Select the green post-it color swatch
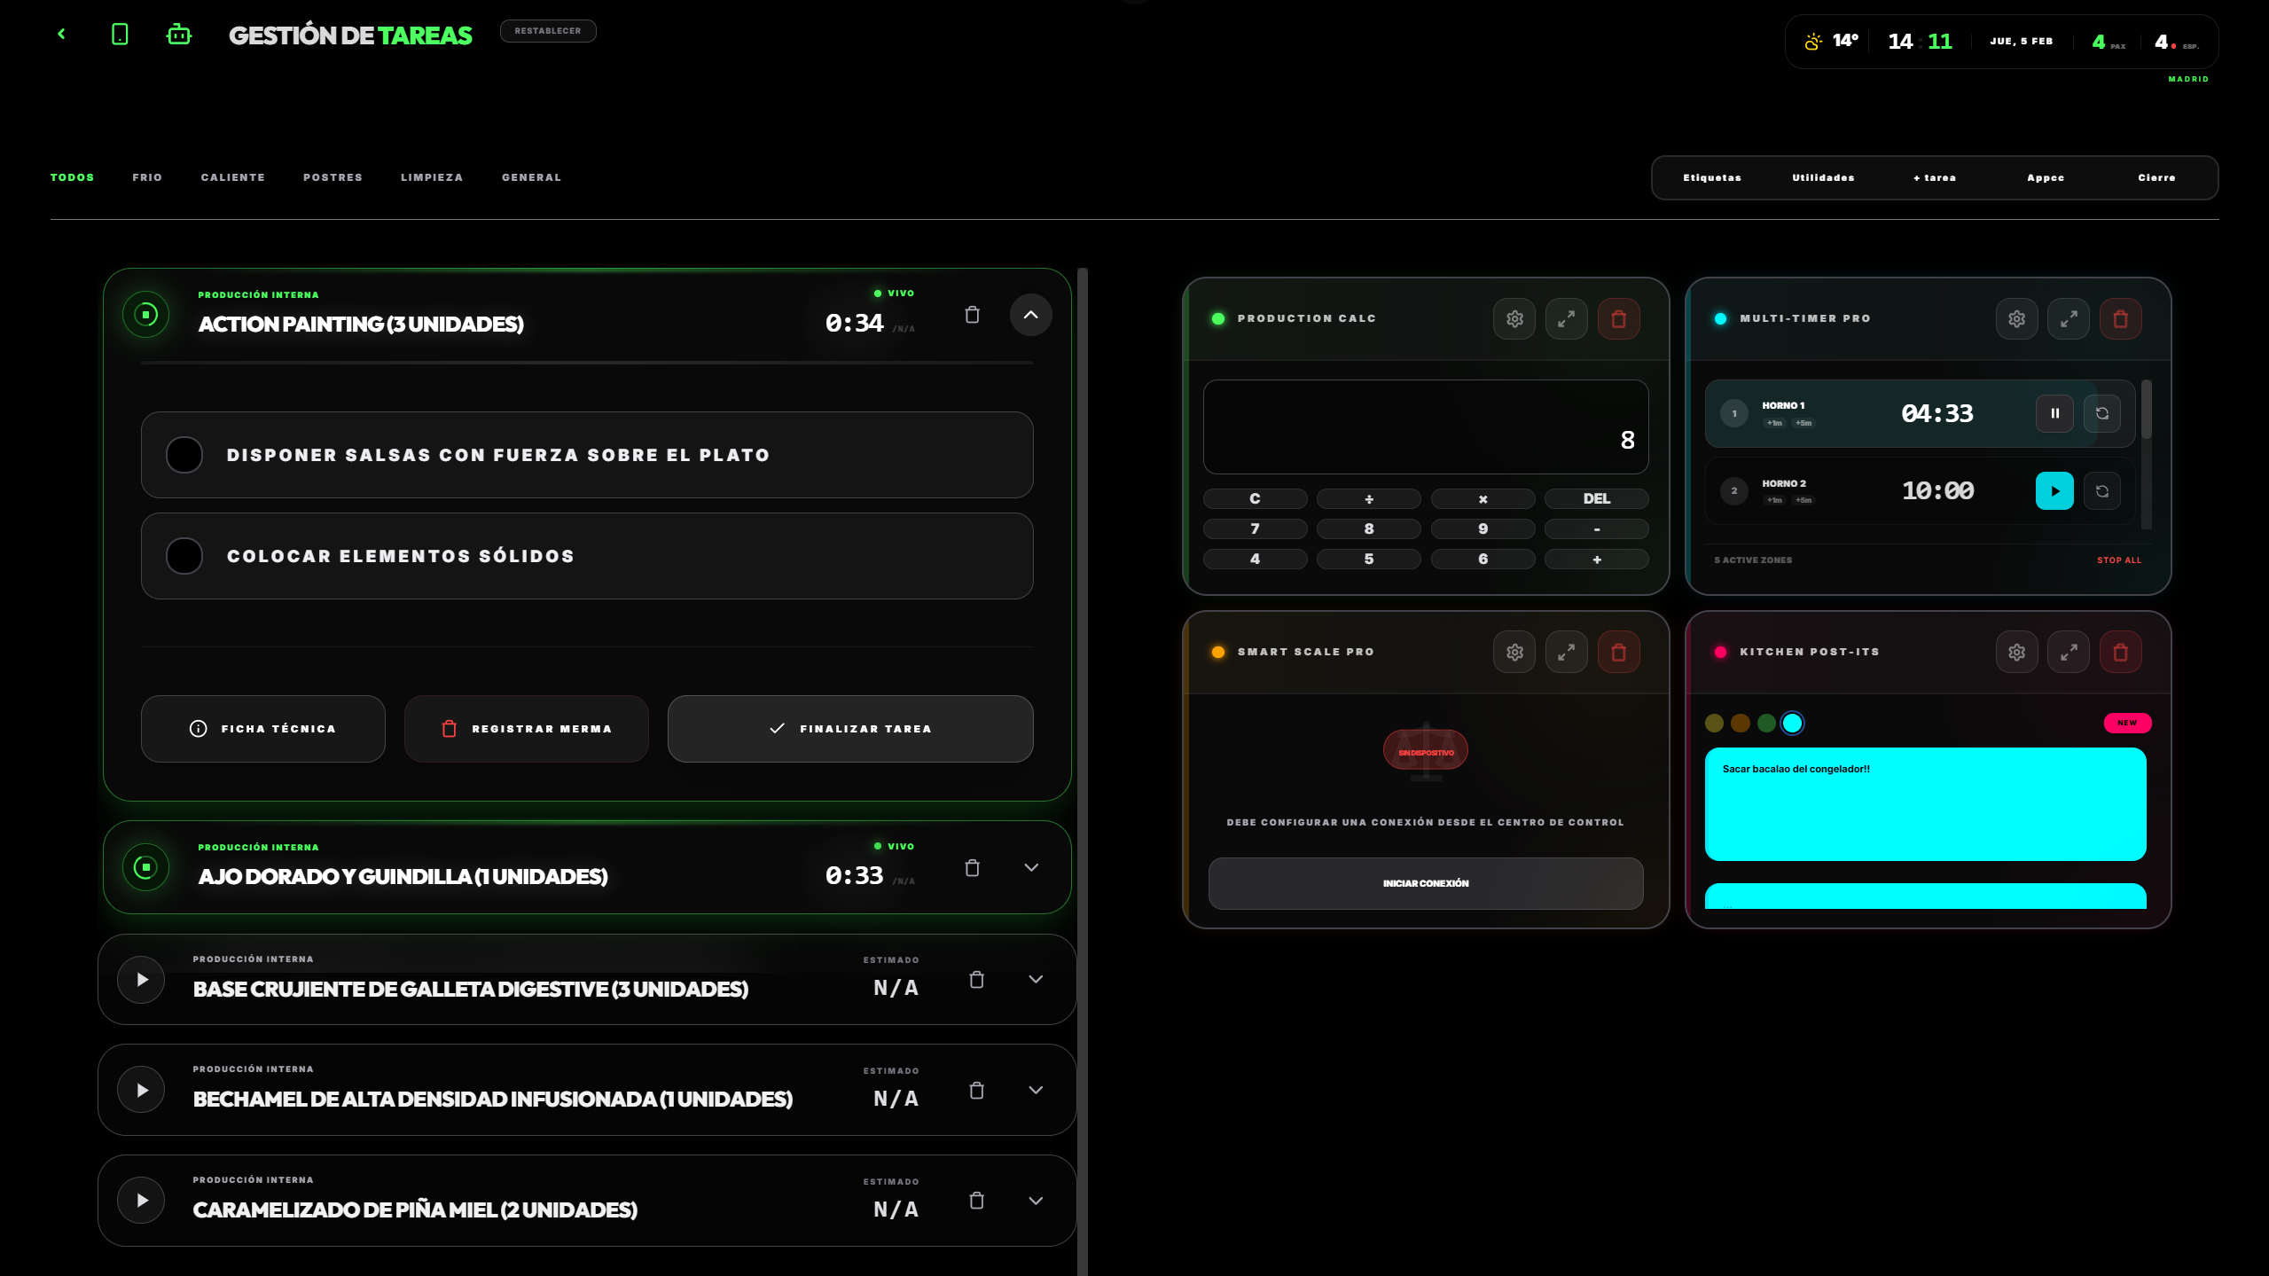Viewport: 2269px width, 1276px height. [x=1766, y=724]
